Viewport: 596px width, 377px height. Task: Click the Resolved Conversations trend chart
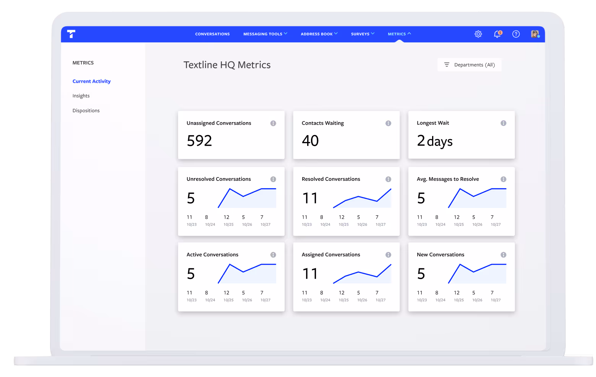362,198
